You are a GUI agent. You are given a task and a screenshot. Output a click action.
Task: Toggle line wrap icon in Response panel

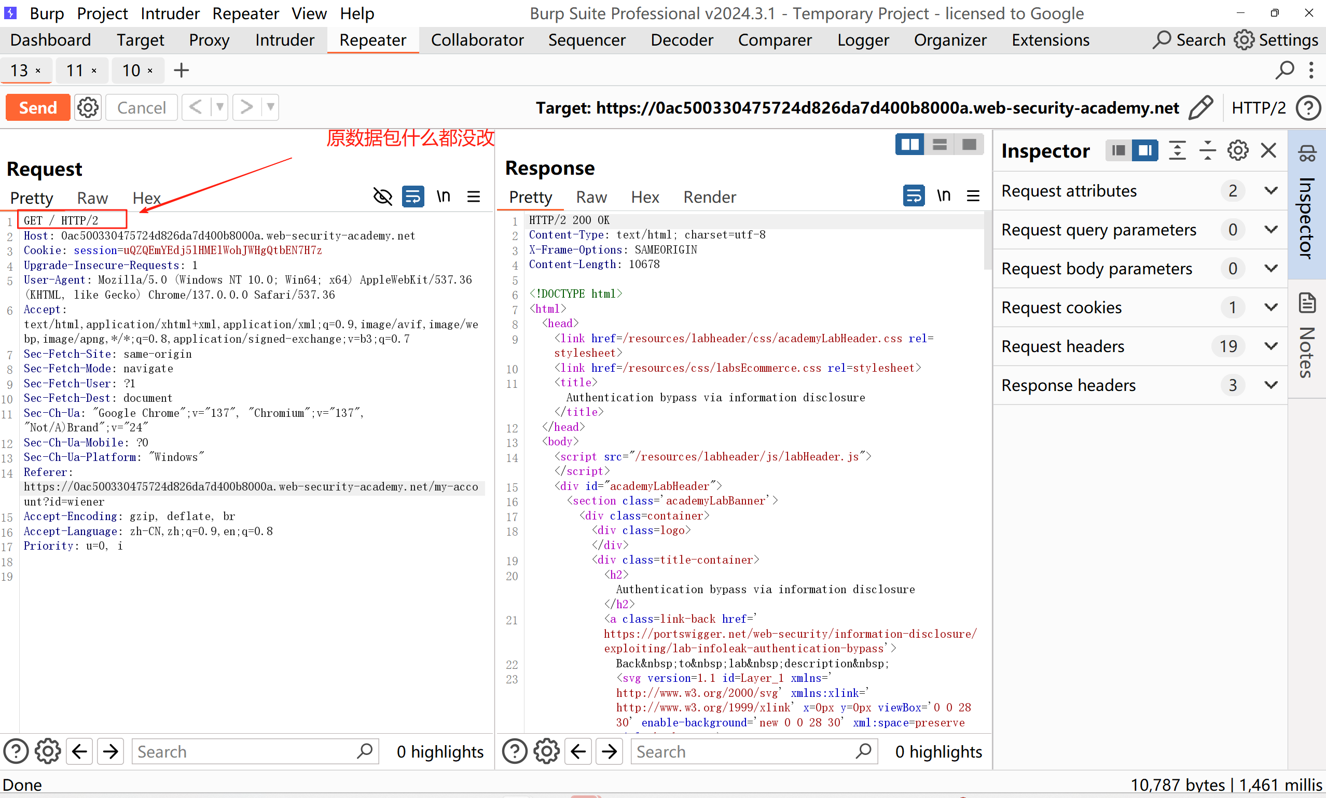coord(914,195)
